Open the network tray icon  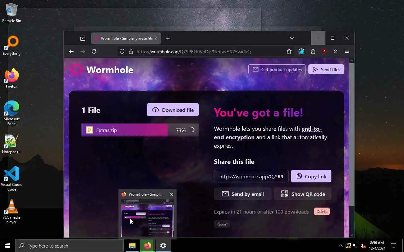(355, 246)
